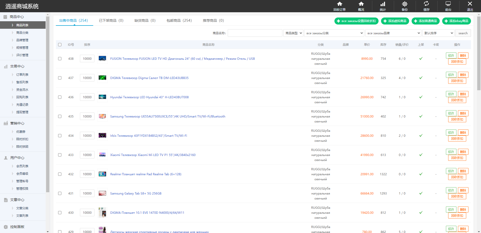Viewport: 481px width, 233px height.
Task: Expand the 默认排序 sort dropdown
Action: coord(438,33)
